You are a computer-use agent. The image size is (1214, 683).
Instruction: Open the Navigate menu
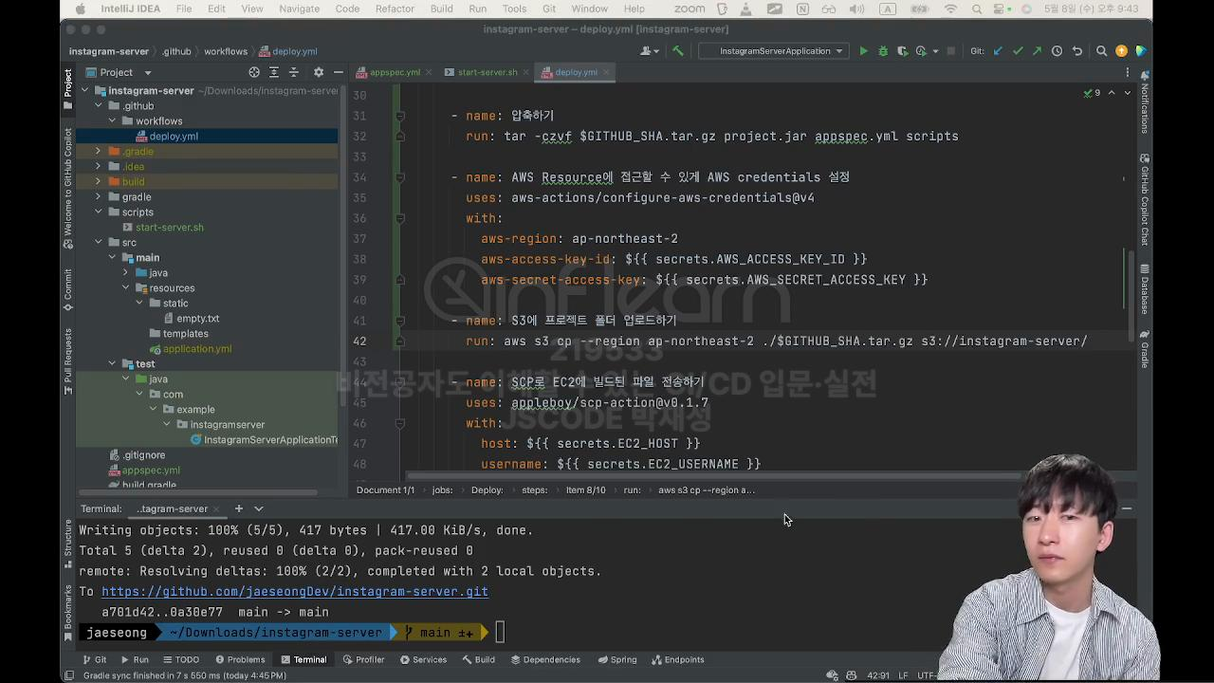point(299,9)
